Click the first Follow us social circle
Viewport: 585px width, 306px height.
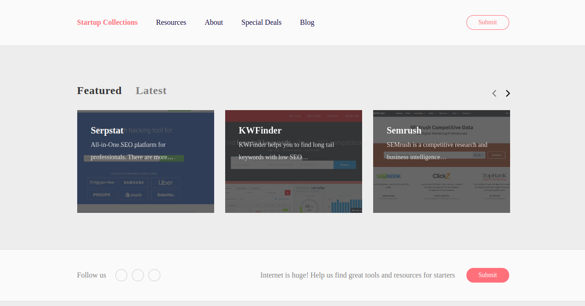coord(121,275)
